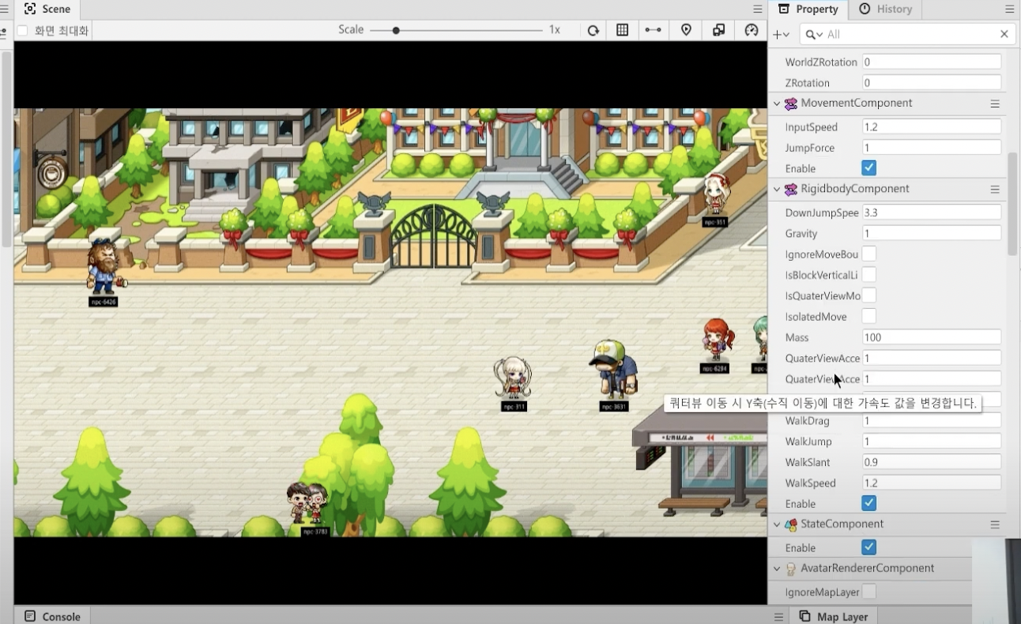Click the StateComponent icon
This screenshot has height=624, width=1021.
pos(791,524)
